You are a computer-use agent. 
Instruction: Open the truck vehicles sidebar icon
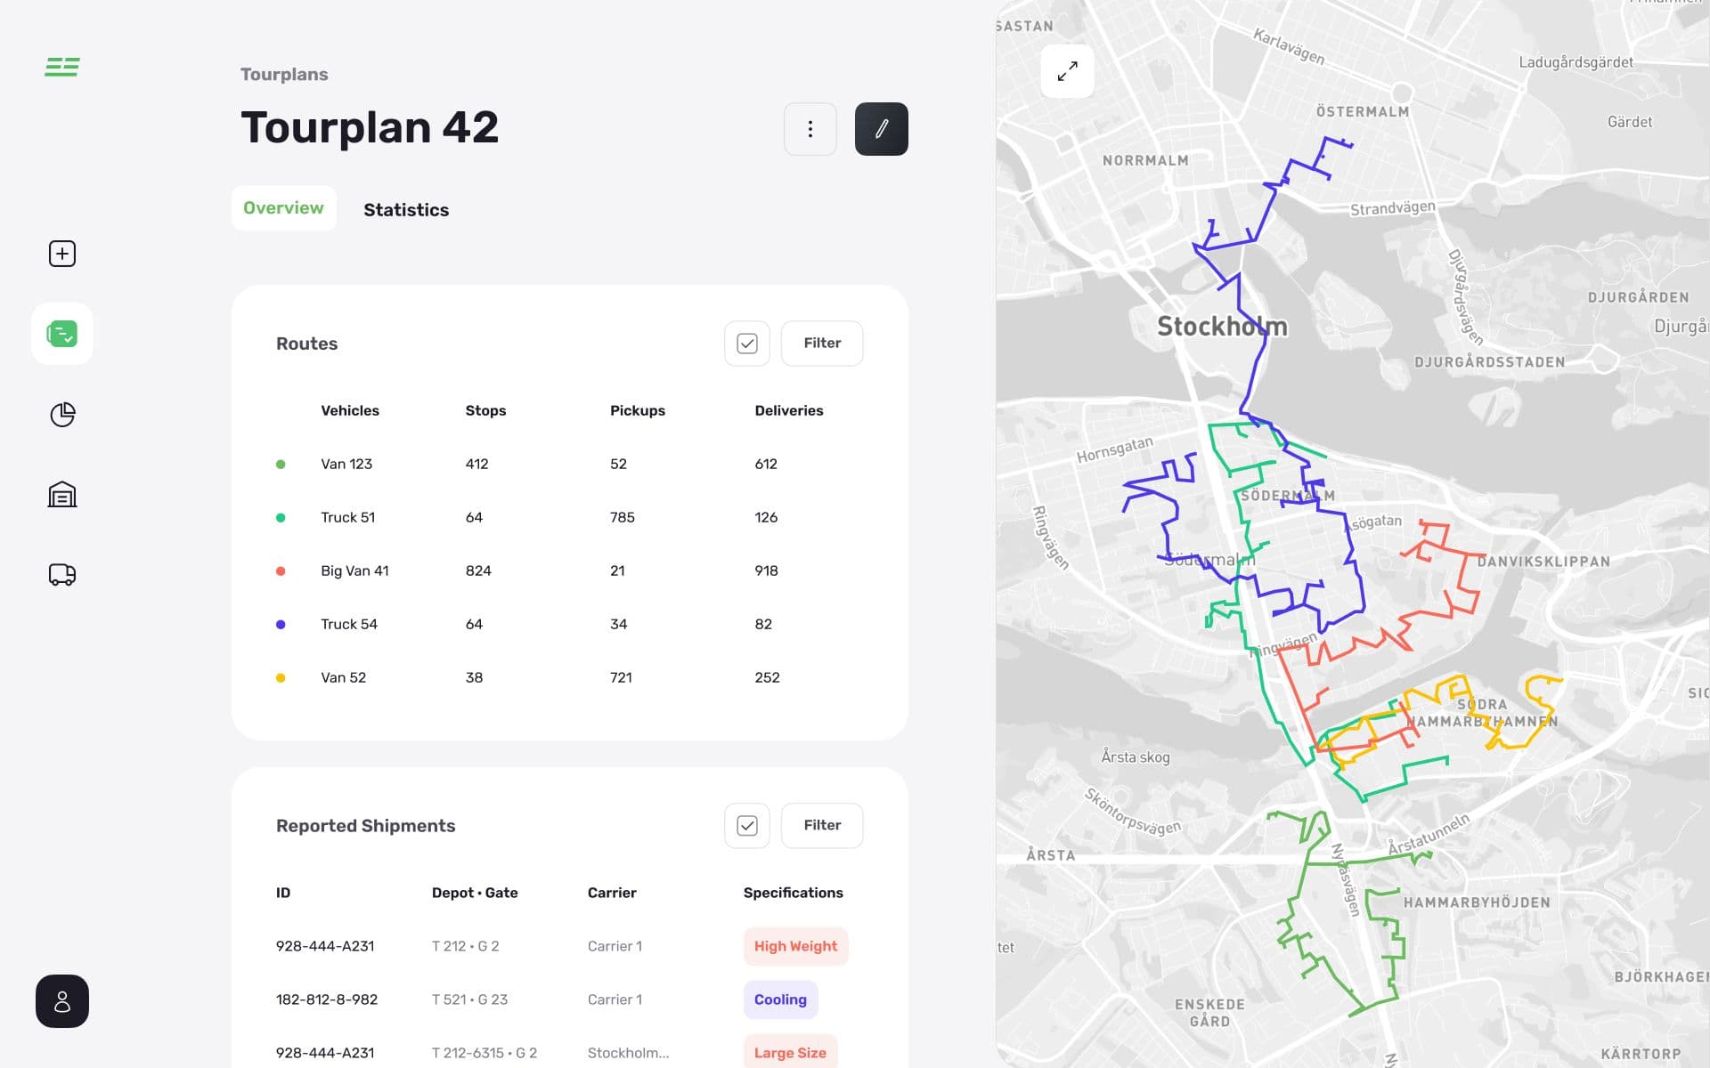62,575
